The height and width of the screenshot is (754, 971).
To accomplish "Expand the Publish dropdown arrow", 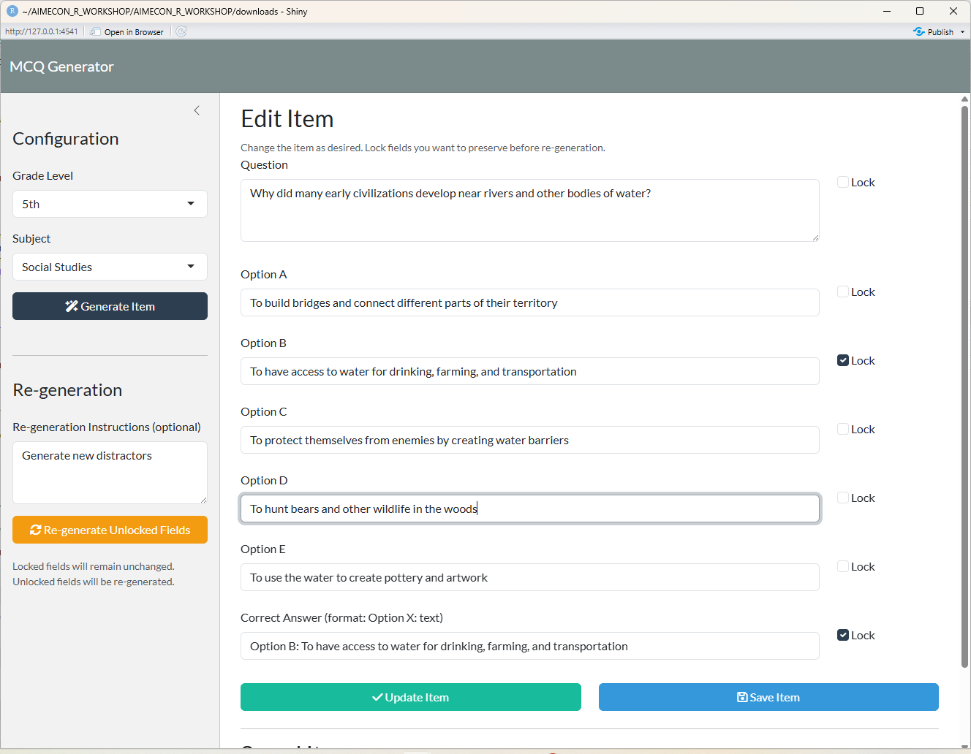I will (962, 32).
